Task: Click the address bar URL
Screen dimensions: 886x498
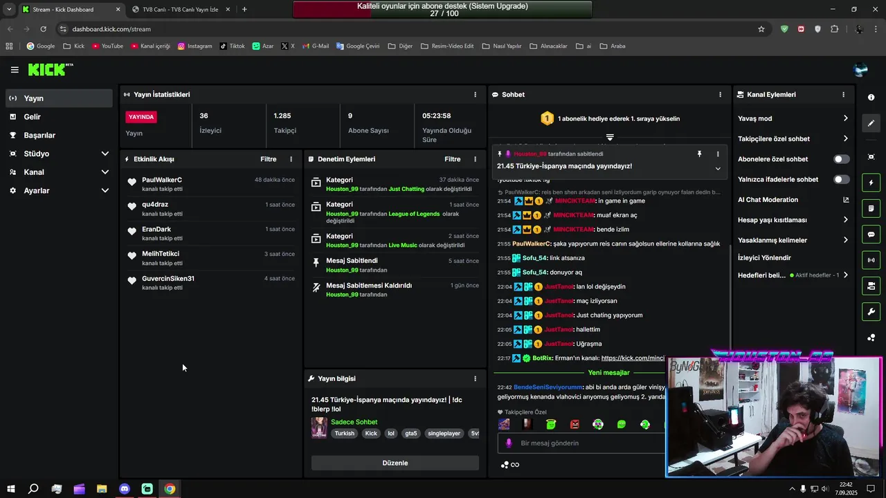Action: [111, 29]
